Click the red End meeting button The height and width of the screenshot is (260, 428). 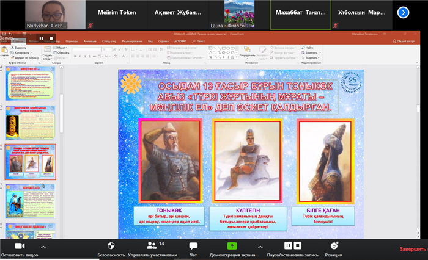[413, 249]
